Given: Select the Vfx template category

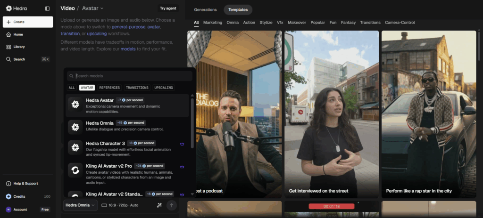Looking at the screenshot, I should [280, 23].
